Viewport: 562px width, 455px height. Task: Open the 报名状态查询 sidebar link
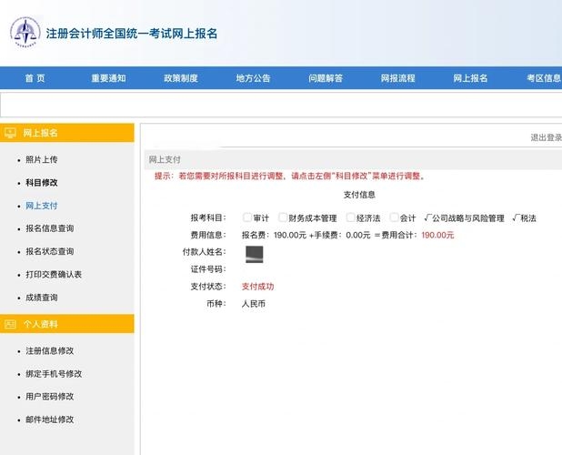click(49, 251)
